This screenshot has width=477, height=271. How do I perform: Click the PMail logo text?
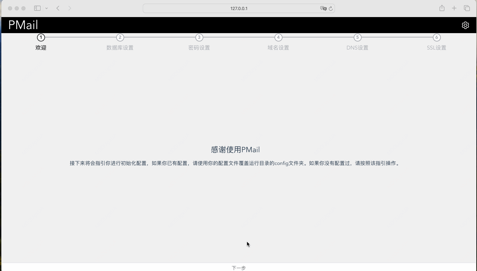(x=23, y=25)
